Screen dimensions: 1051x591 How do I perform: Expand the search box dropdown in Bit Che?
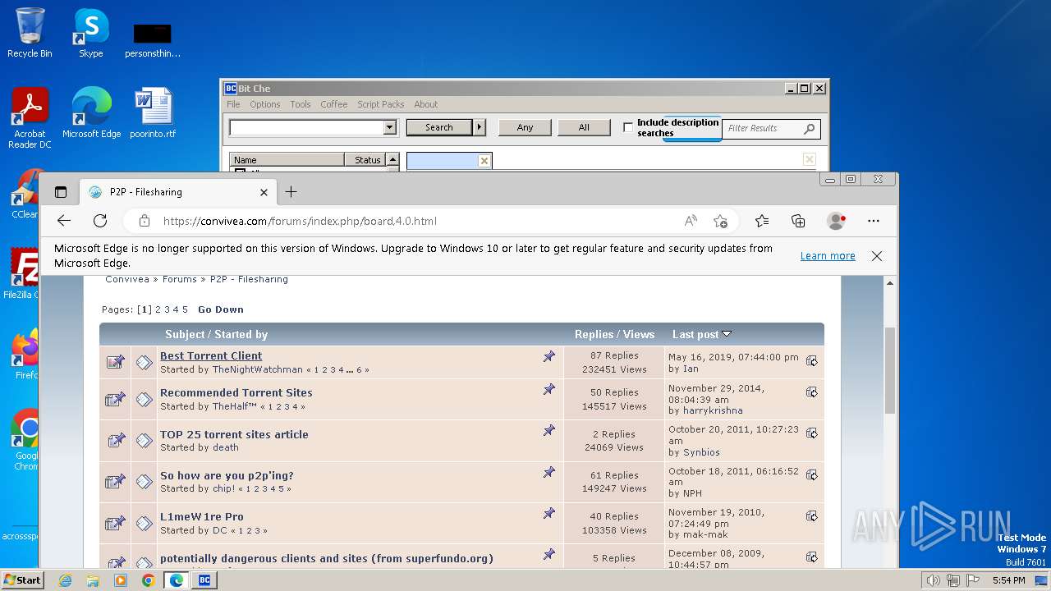coord(390,127)
